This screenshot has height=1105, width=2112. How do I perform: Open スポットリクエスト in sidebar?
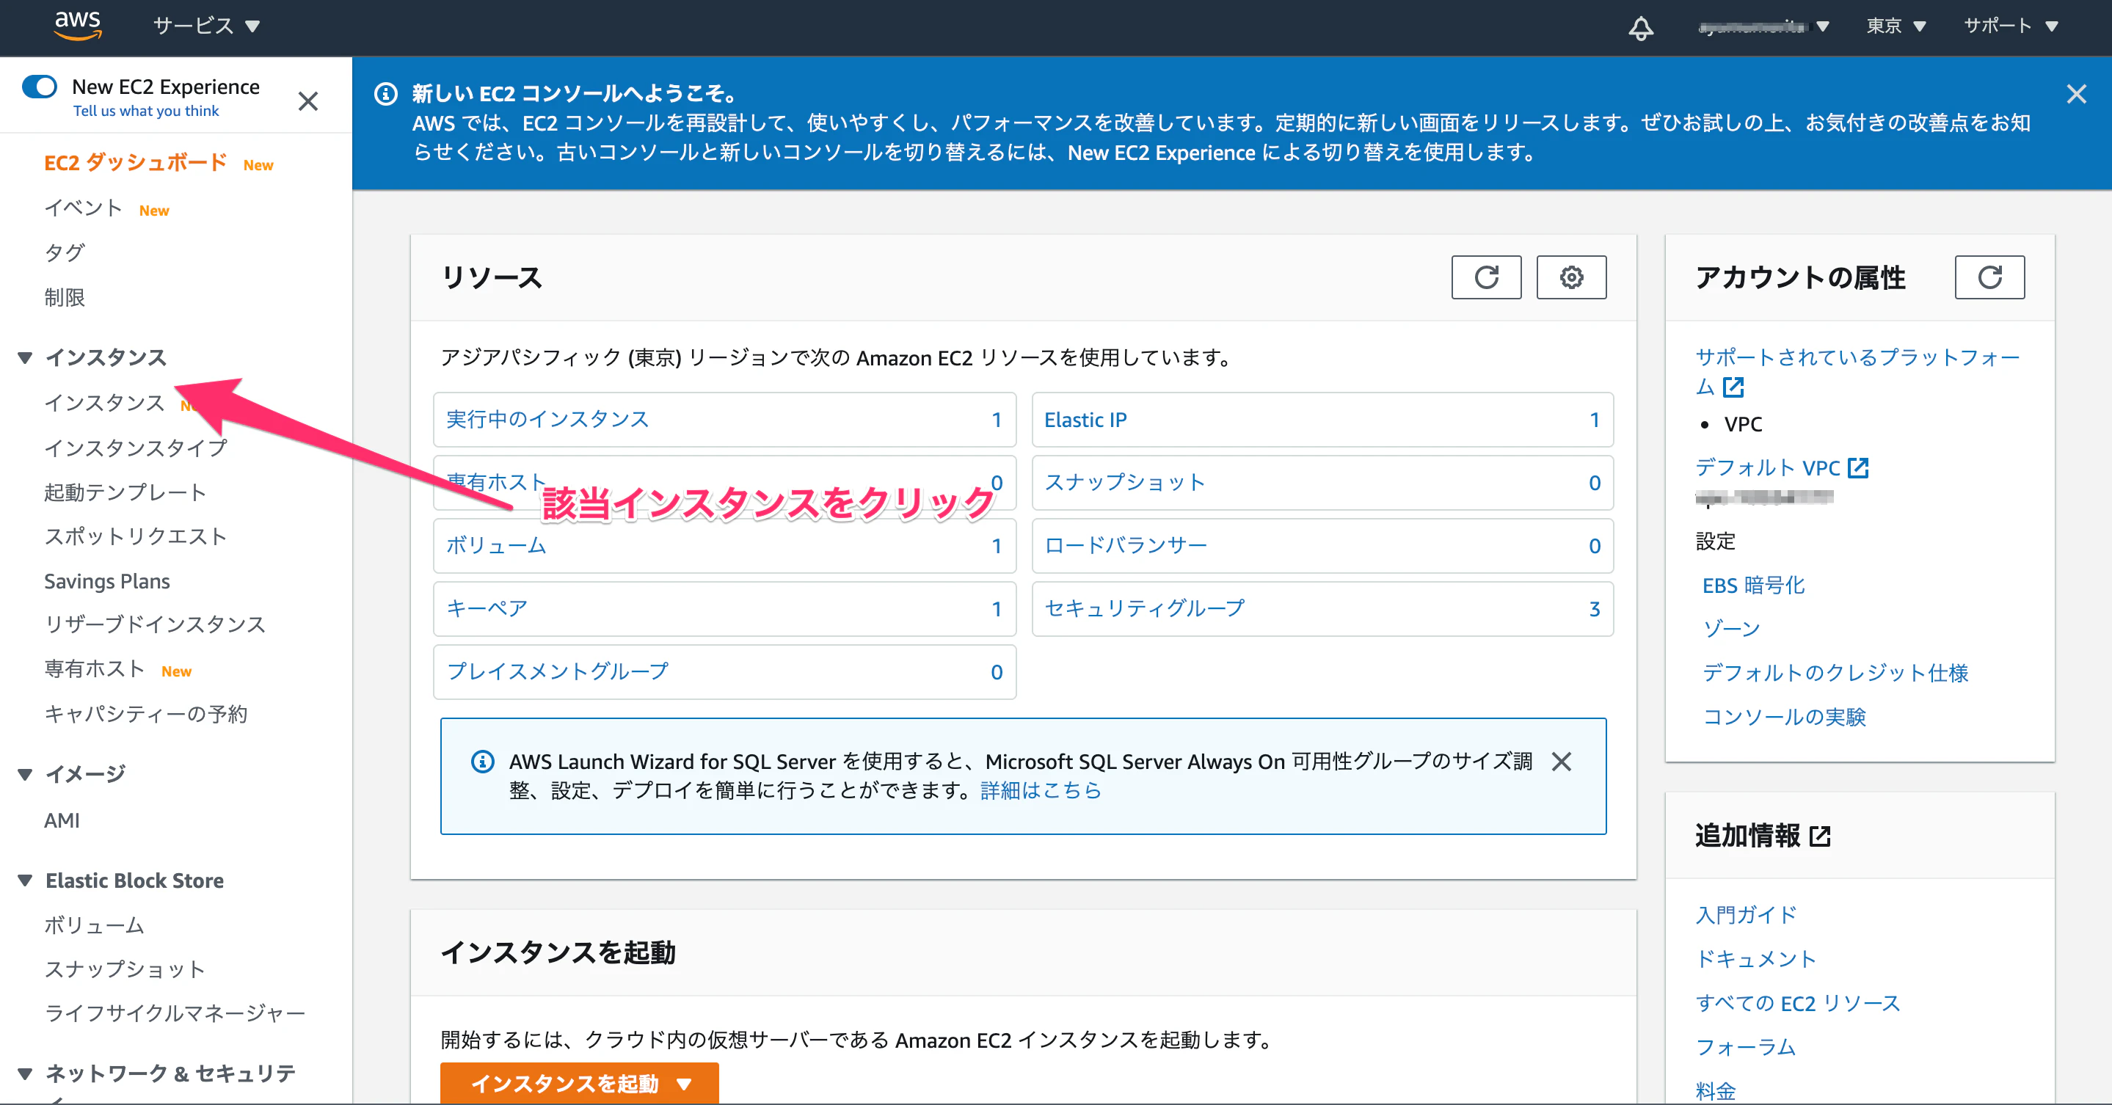click(135, 536)
